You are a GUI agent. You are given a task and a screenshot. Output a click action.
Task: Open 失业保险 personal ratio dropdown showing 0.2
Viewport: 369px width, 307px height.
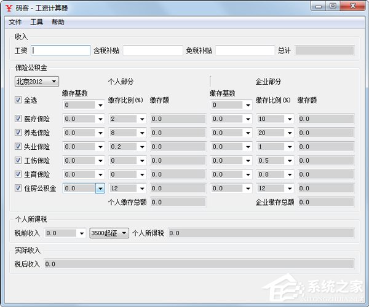[142, 147]
